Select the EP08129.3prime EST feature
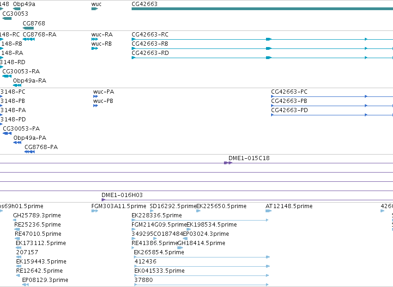The width and height of the screenshot is (393, 287). [x=25, y=285]
